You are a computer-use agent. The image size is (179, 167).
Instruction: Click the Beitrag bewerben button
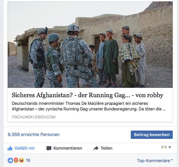pos(152,135)
